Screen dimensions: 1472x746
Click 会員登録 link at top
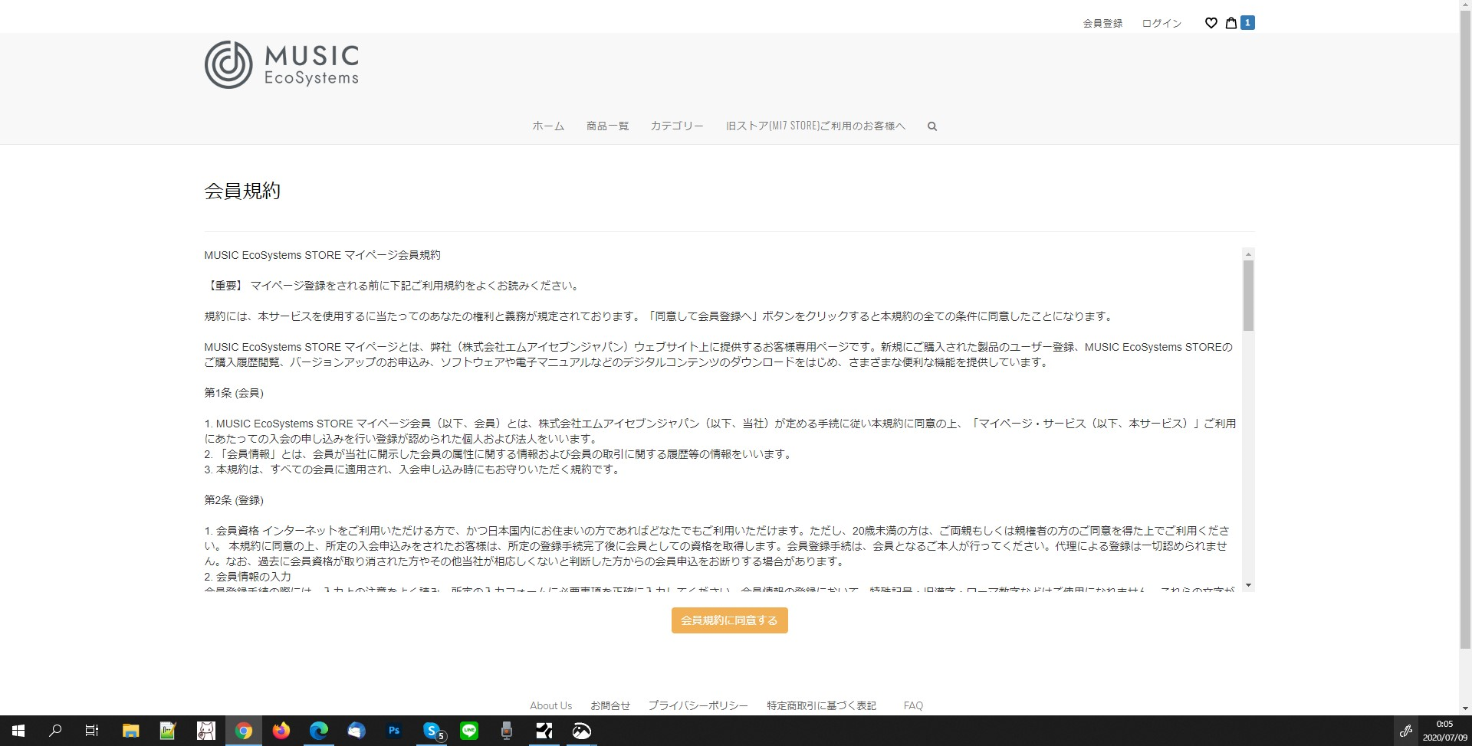click(1102, 24)
